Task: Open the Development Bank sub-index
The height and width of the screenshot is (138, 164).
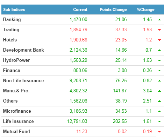Action: (23, 50)
